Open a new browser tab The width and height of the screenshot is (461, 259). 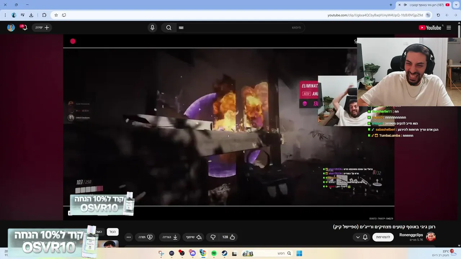[391, 5]
